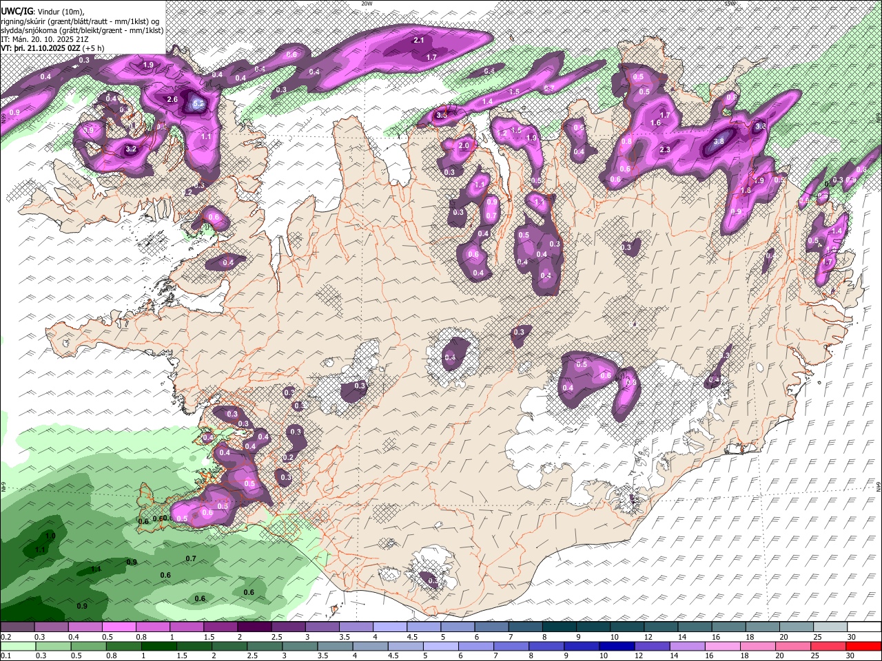Click the bright pink 0.5 snow legend swatch

point(119,627)
